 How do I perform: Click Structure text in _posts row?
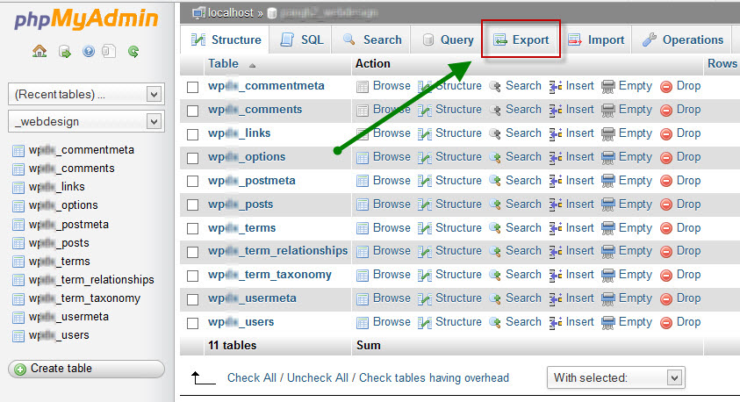pos(458,205)
